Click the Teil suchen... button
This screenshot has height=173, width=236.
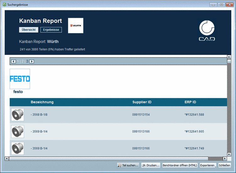pyautogui.click(x=128, y=165)
